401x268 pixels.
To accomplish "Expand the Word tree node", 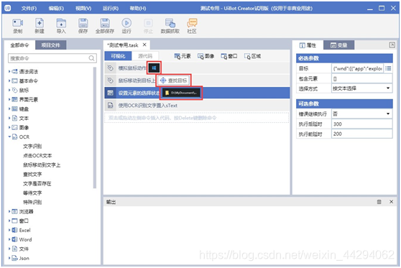I will tap(9, 239).
